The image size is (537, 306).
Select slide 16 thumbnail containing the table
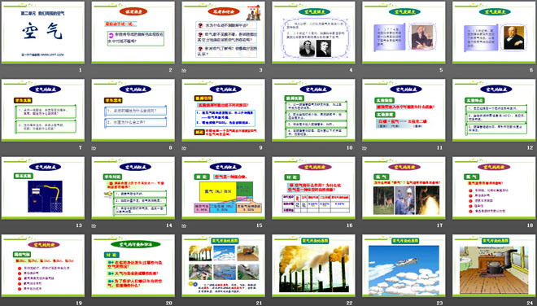point(313,188)
